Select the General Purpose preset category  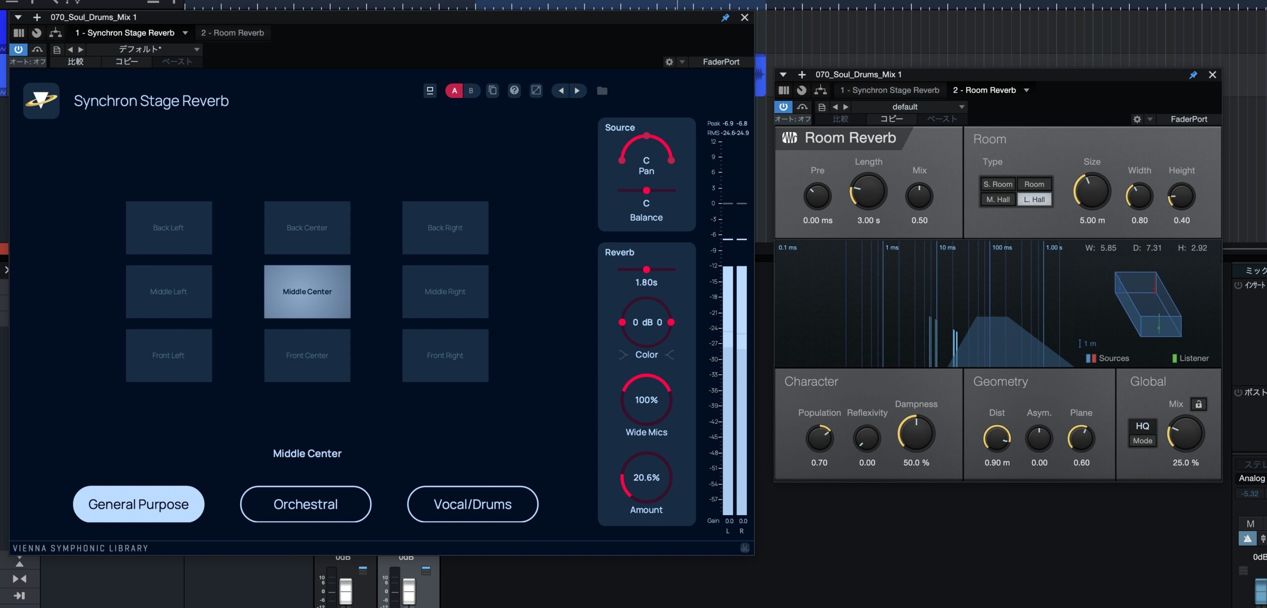pos(139,504)
